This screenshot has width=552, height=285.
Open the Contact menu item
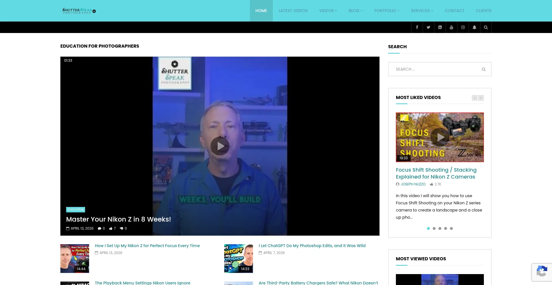455,11
